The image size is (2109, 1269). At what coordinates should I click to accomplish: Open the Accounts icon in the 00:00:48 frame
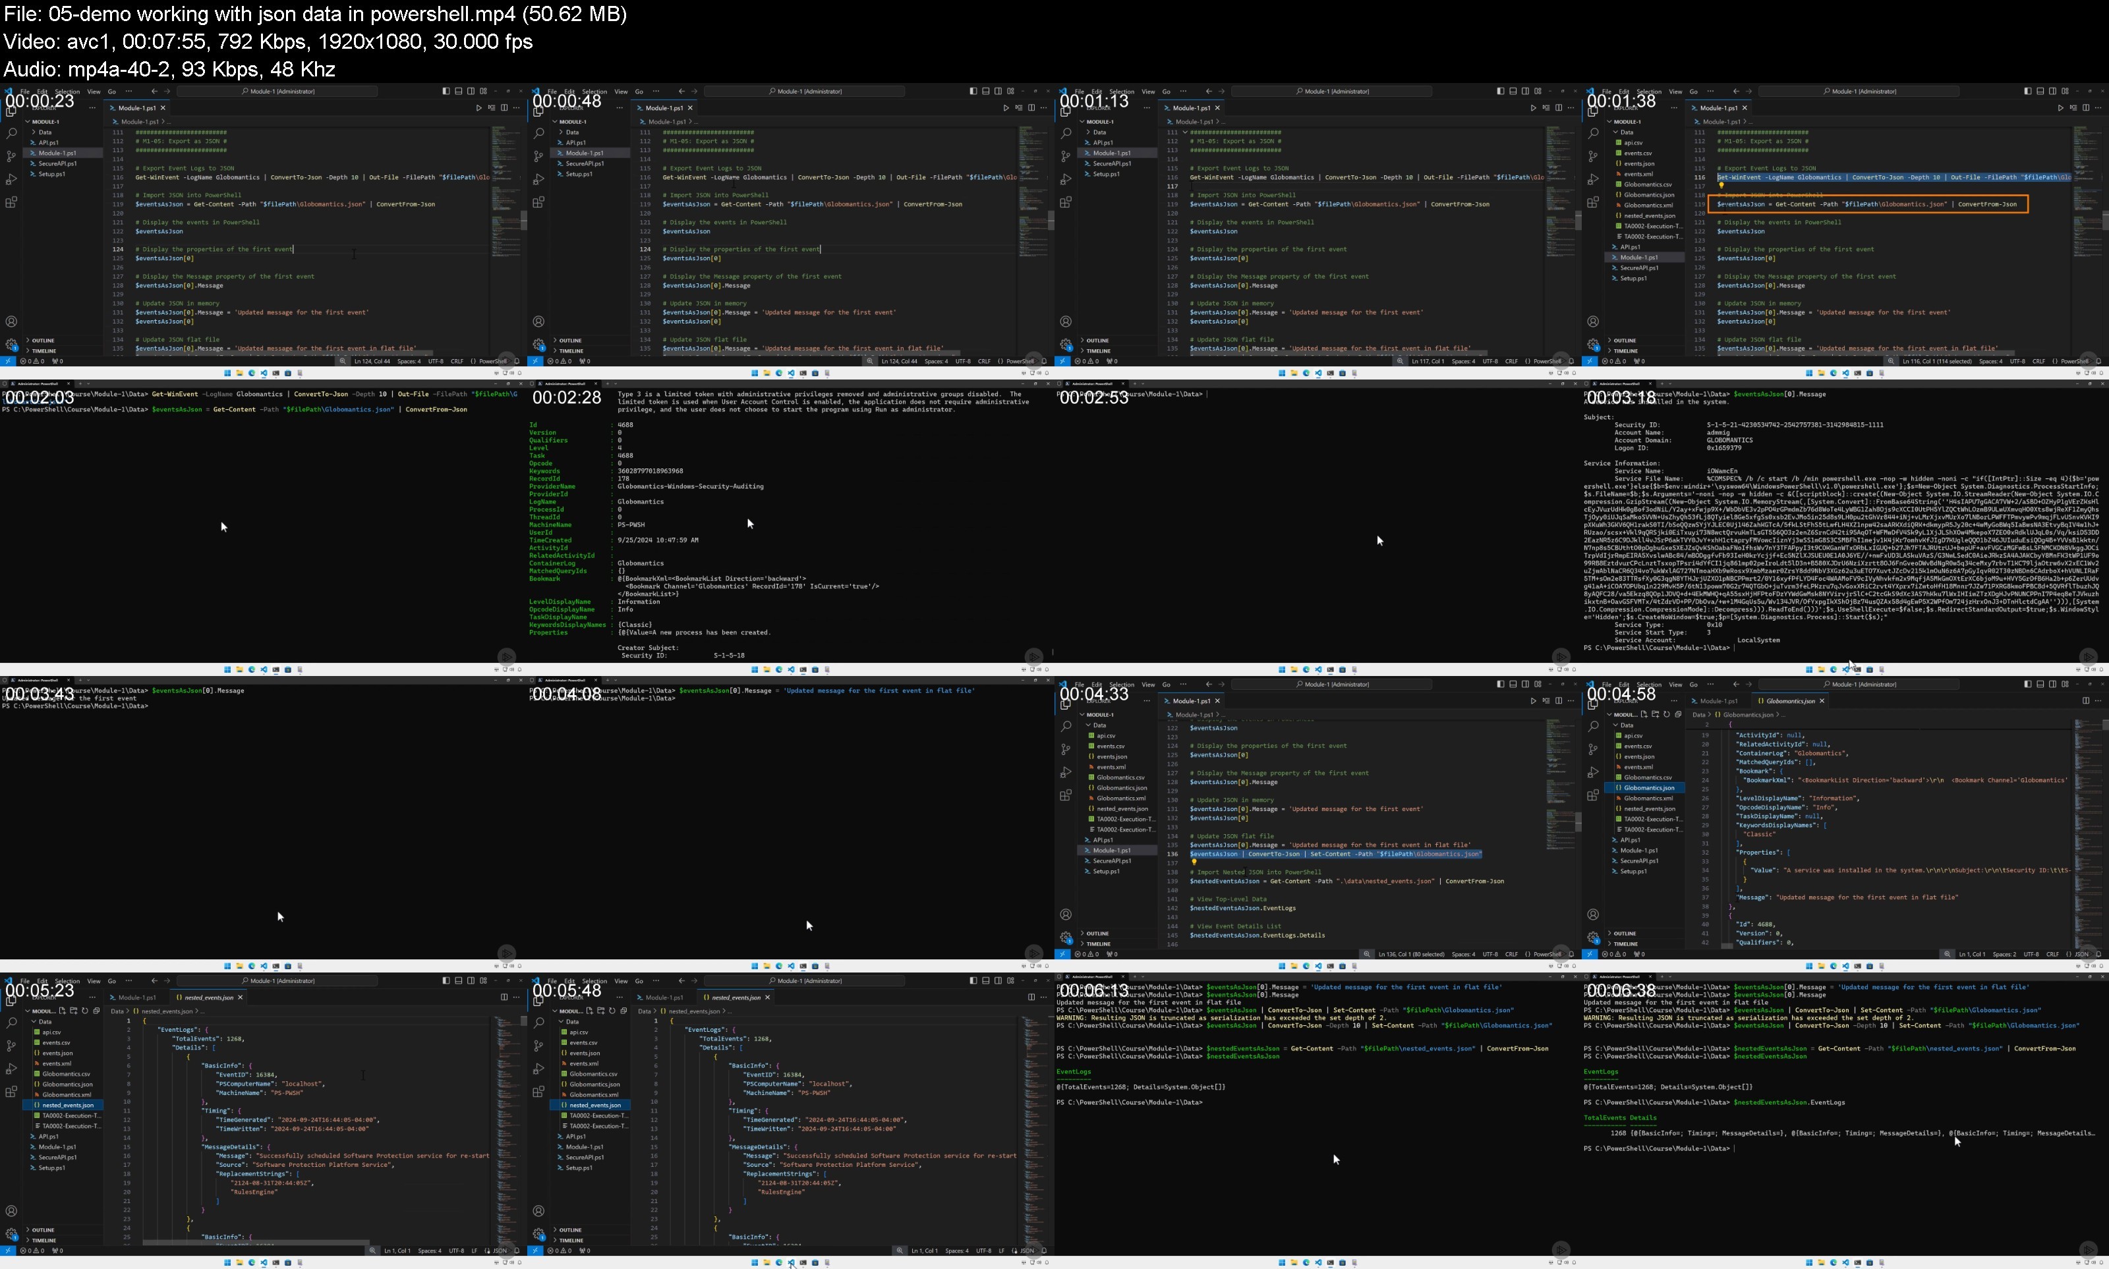(x=539, y=322)
